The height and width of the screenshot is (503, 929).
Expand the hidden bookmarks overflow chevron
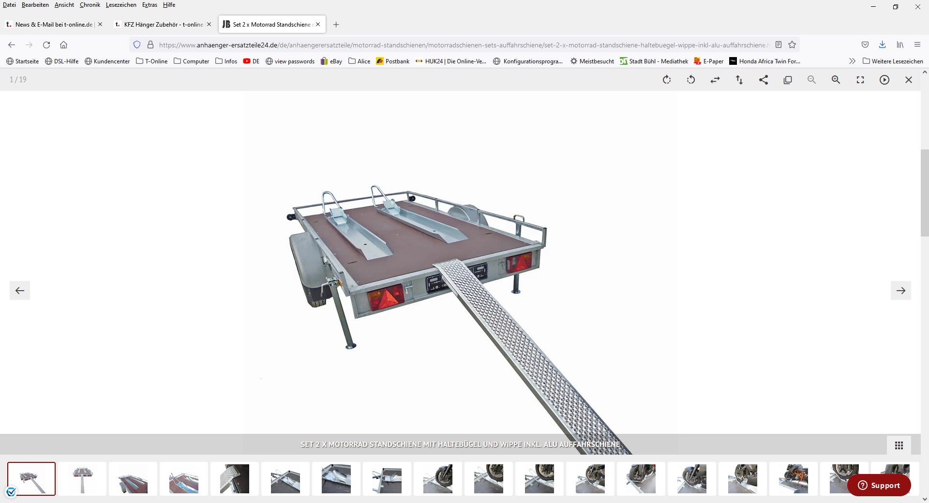(x=852, y=61)
